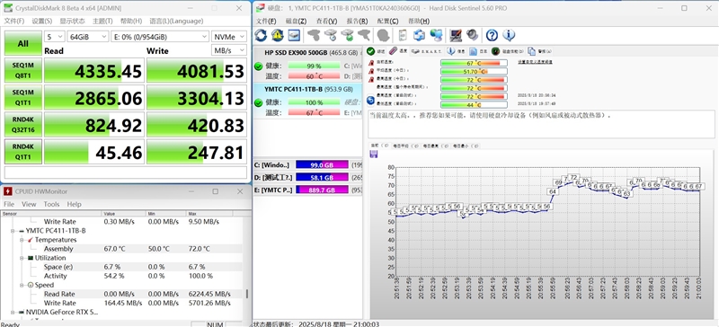The height and width of the screenshot is (327, 719).
Task: Click the globe network computers toolbar icon
Action: pos(436,35)
